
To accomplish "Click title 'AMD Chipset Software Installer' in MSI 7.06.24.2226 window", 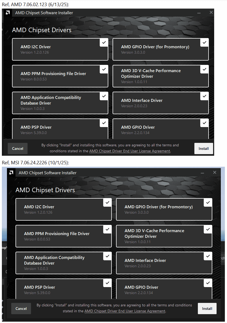I will point(48,173).
